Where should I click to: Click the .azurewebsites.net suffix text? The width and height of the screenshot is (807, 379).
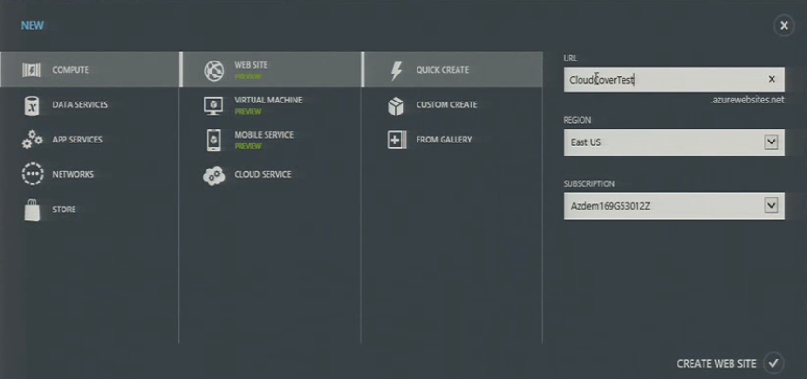point(746,101)
